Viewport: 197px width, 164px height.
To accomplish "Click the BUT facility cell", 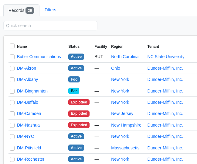I will (x=99, y=57).
